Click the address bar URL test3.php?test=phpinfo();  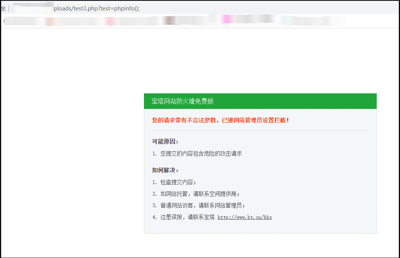pos(106,9)
